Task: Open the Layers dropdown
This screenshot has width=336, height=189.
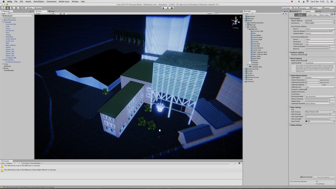Action: click(317, 8)
